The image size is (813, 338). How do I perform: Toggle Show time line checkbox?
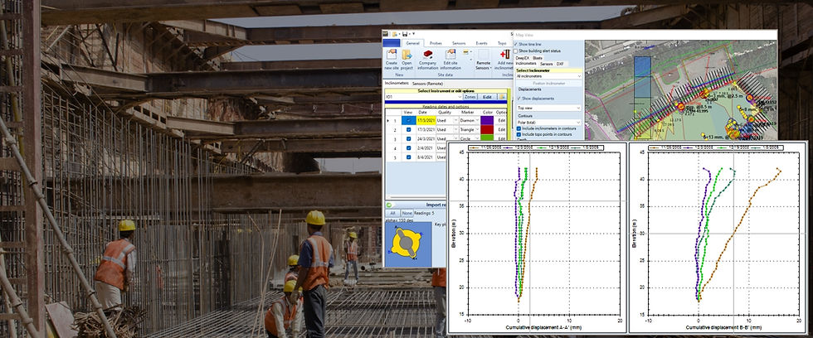515,44
